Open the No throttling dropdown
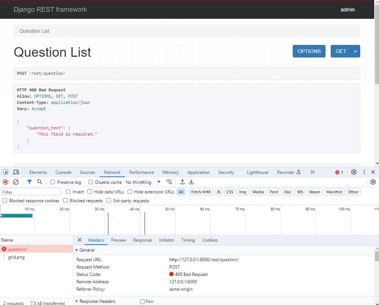The width and height of the screenshot is (379, 305). point(143,182)
